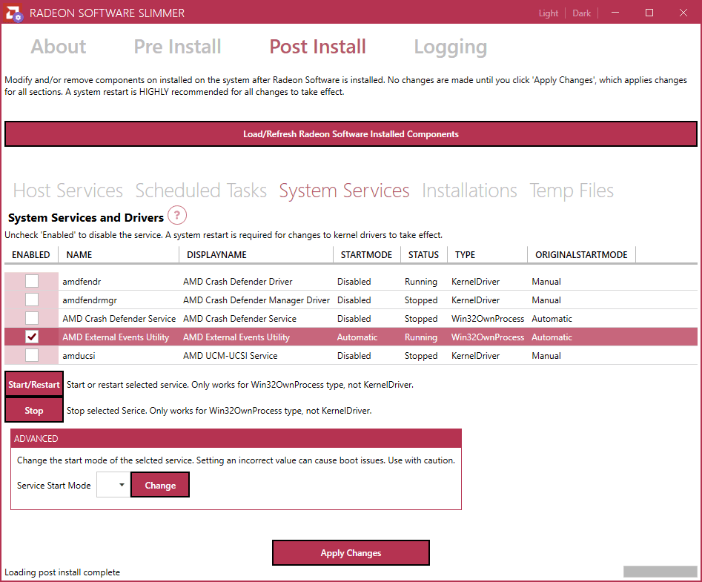Viewport: 702px width, 582px height.
Task: Tick the AMD Crash Defender Service checkbox
Action: coord(32,318)
